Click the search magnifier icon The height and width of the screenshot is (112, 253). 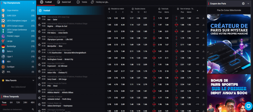[x=33, y=109]
